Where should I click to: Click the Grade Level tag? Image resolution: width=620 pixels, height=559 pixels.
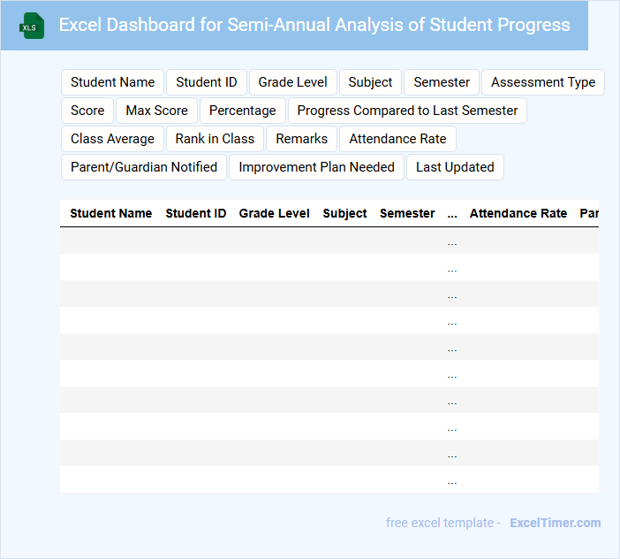pyautogui.click(x=293, y=82)
